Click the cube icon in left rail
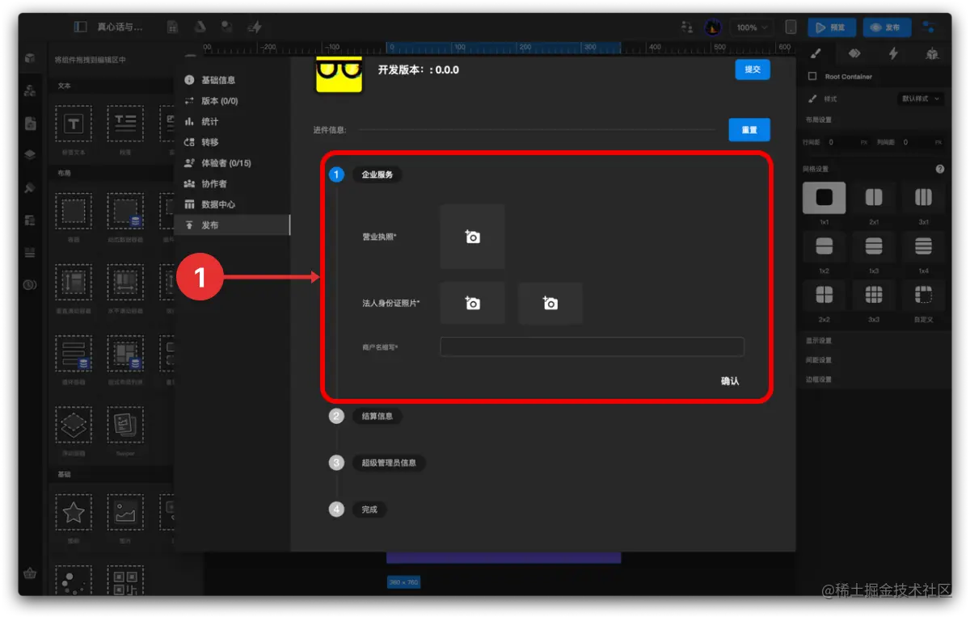 pyautogui.click(x=30, y=58)
